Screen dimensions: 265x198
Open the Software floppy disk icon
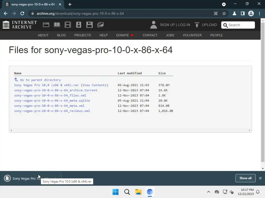click(x=89, y=25)
